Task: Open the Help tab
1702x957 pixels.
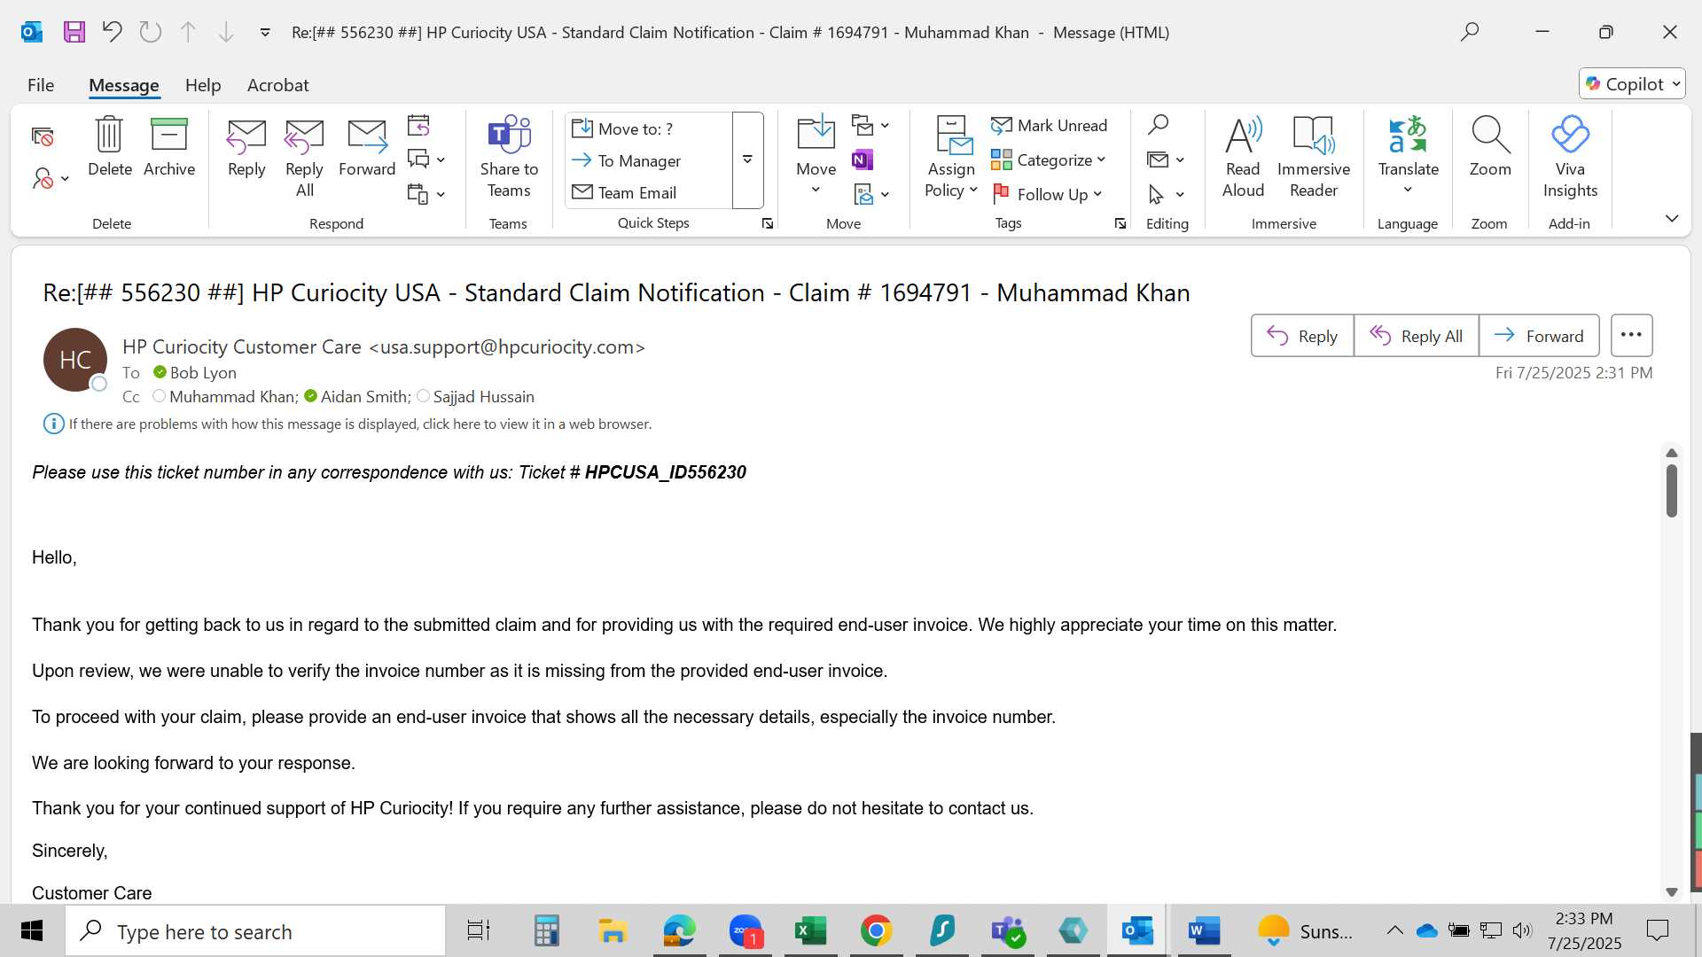Action: [x=203, y=85]
